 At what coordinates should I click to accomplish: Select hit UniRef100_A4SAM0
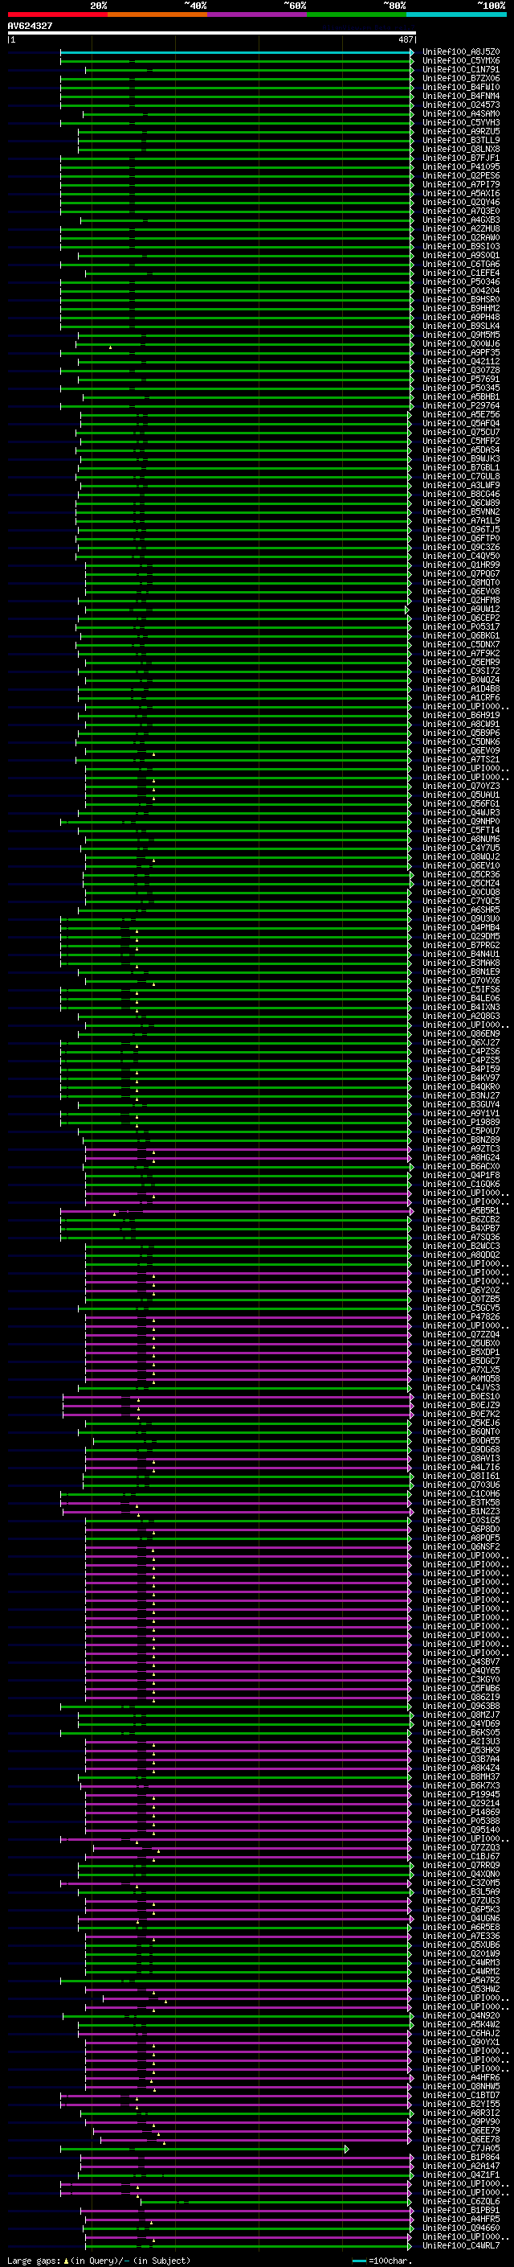(x=461, y=113)
